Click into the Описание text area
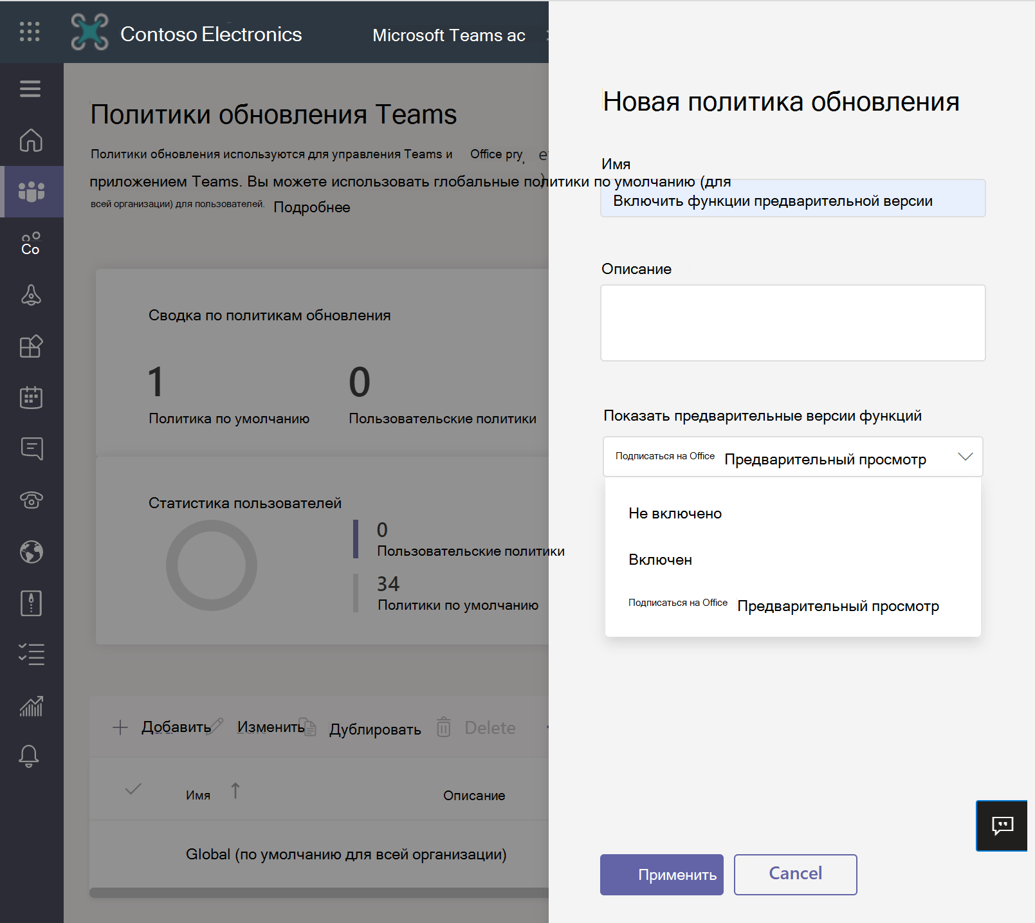 click(792, 323)
